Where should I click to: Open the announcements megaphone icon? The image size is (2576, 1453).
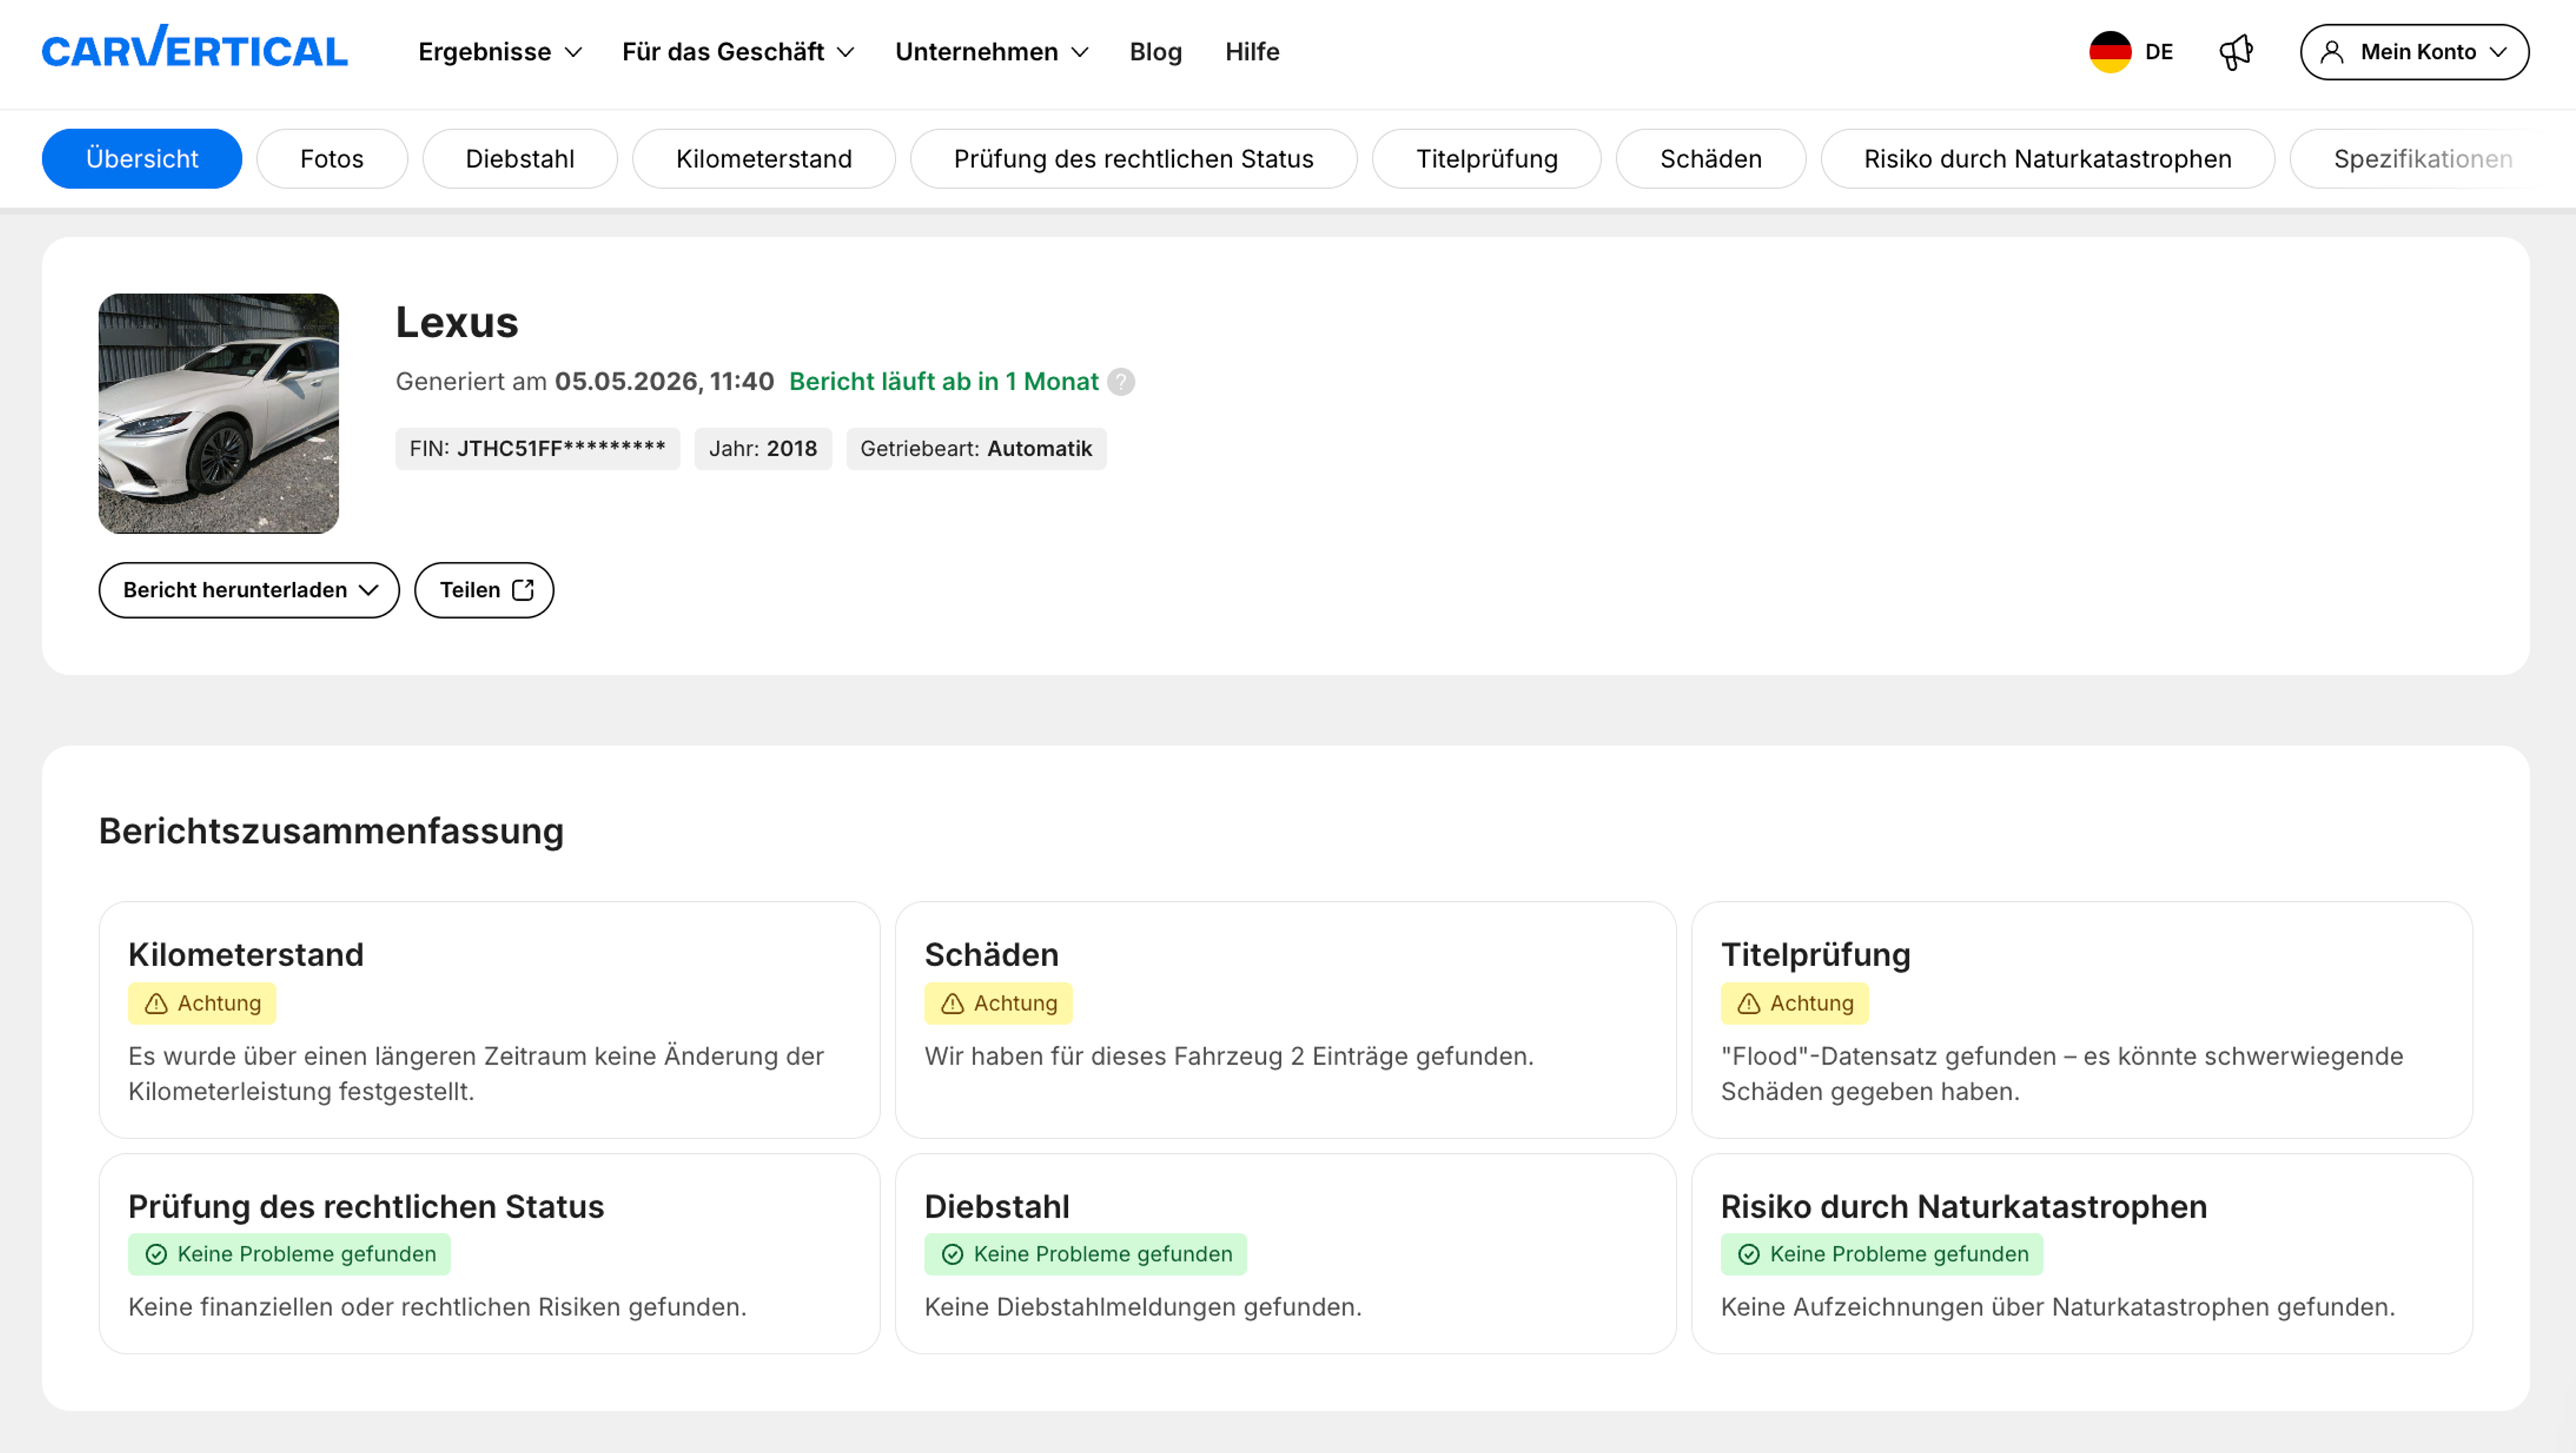[x=2236, y=51]
